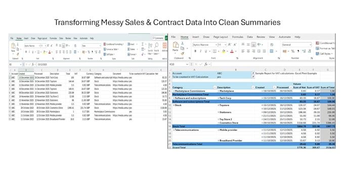
Task: Click AutoSum sigma icon in left Excel
Action: click(x=143, y=44)
